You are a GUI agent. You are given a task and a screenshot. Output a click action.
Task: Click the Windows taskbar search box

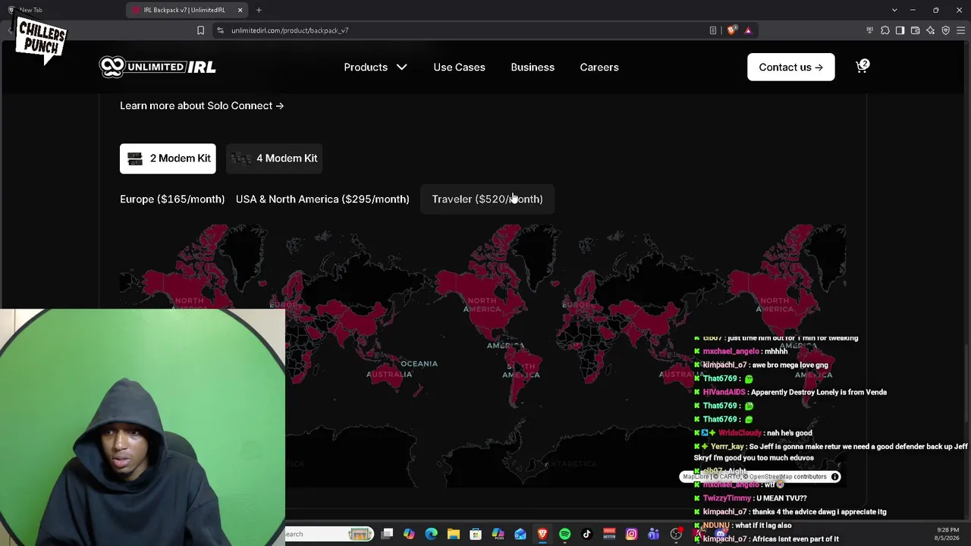[328, 534]
